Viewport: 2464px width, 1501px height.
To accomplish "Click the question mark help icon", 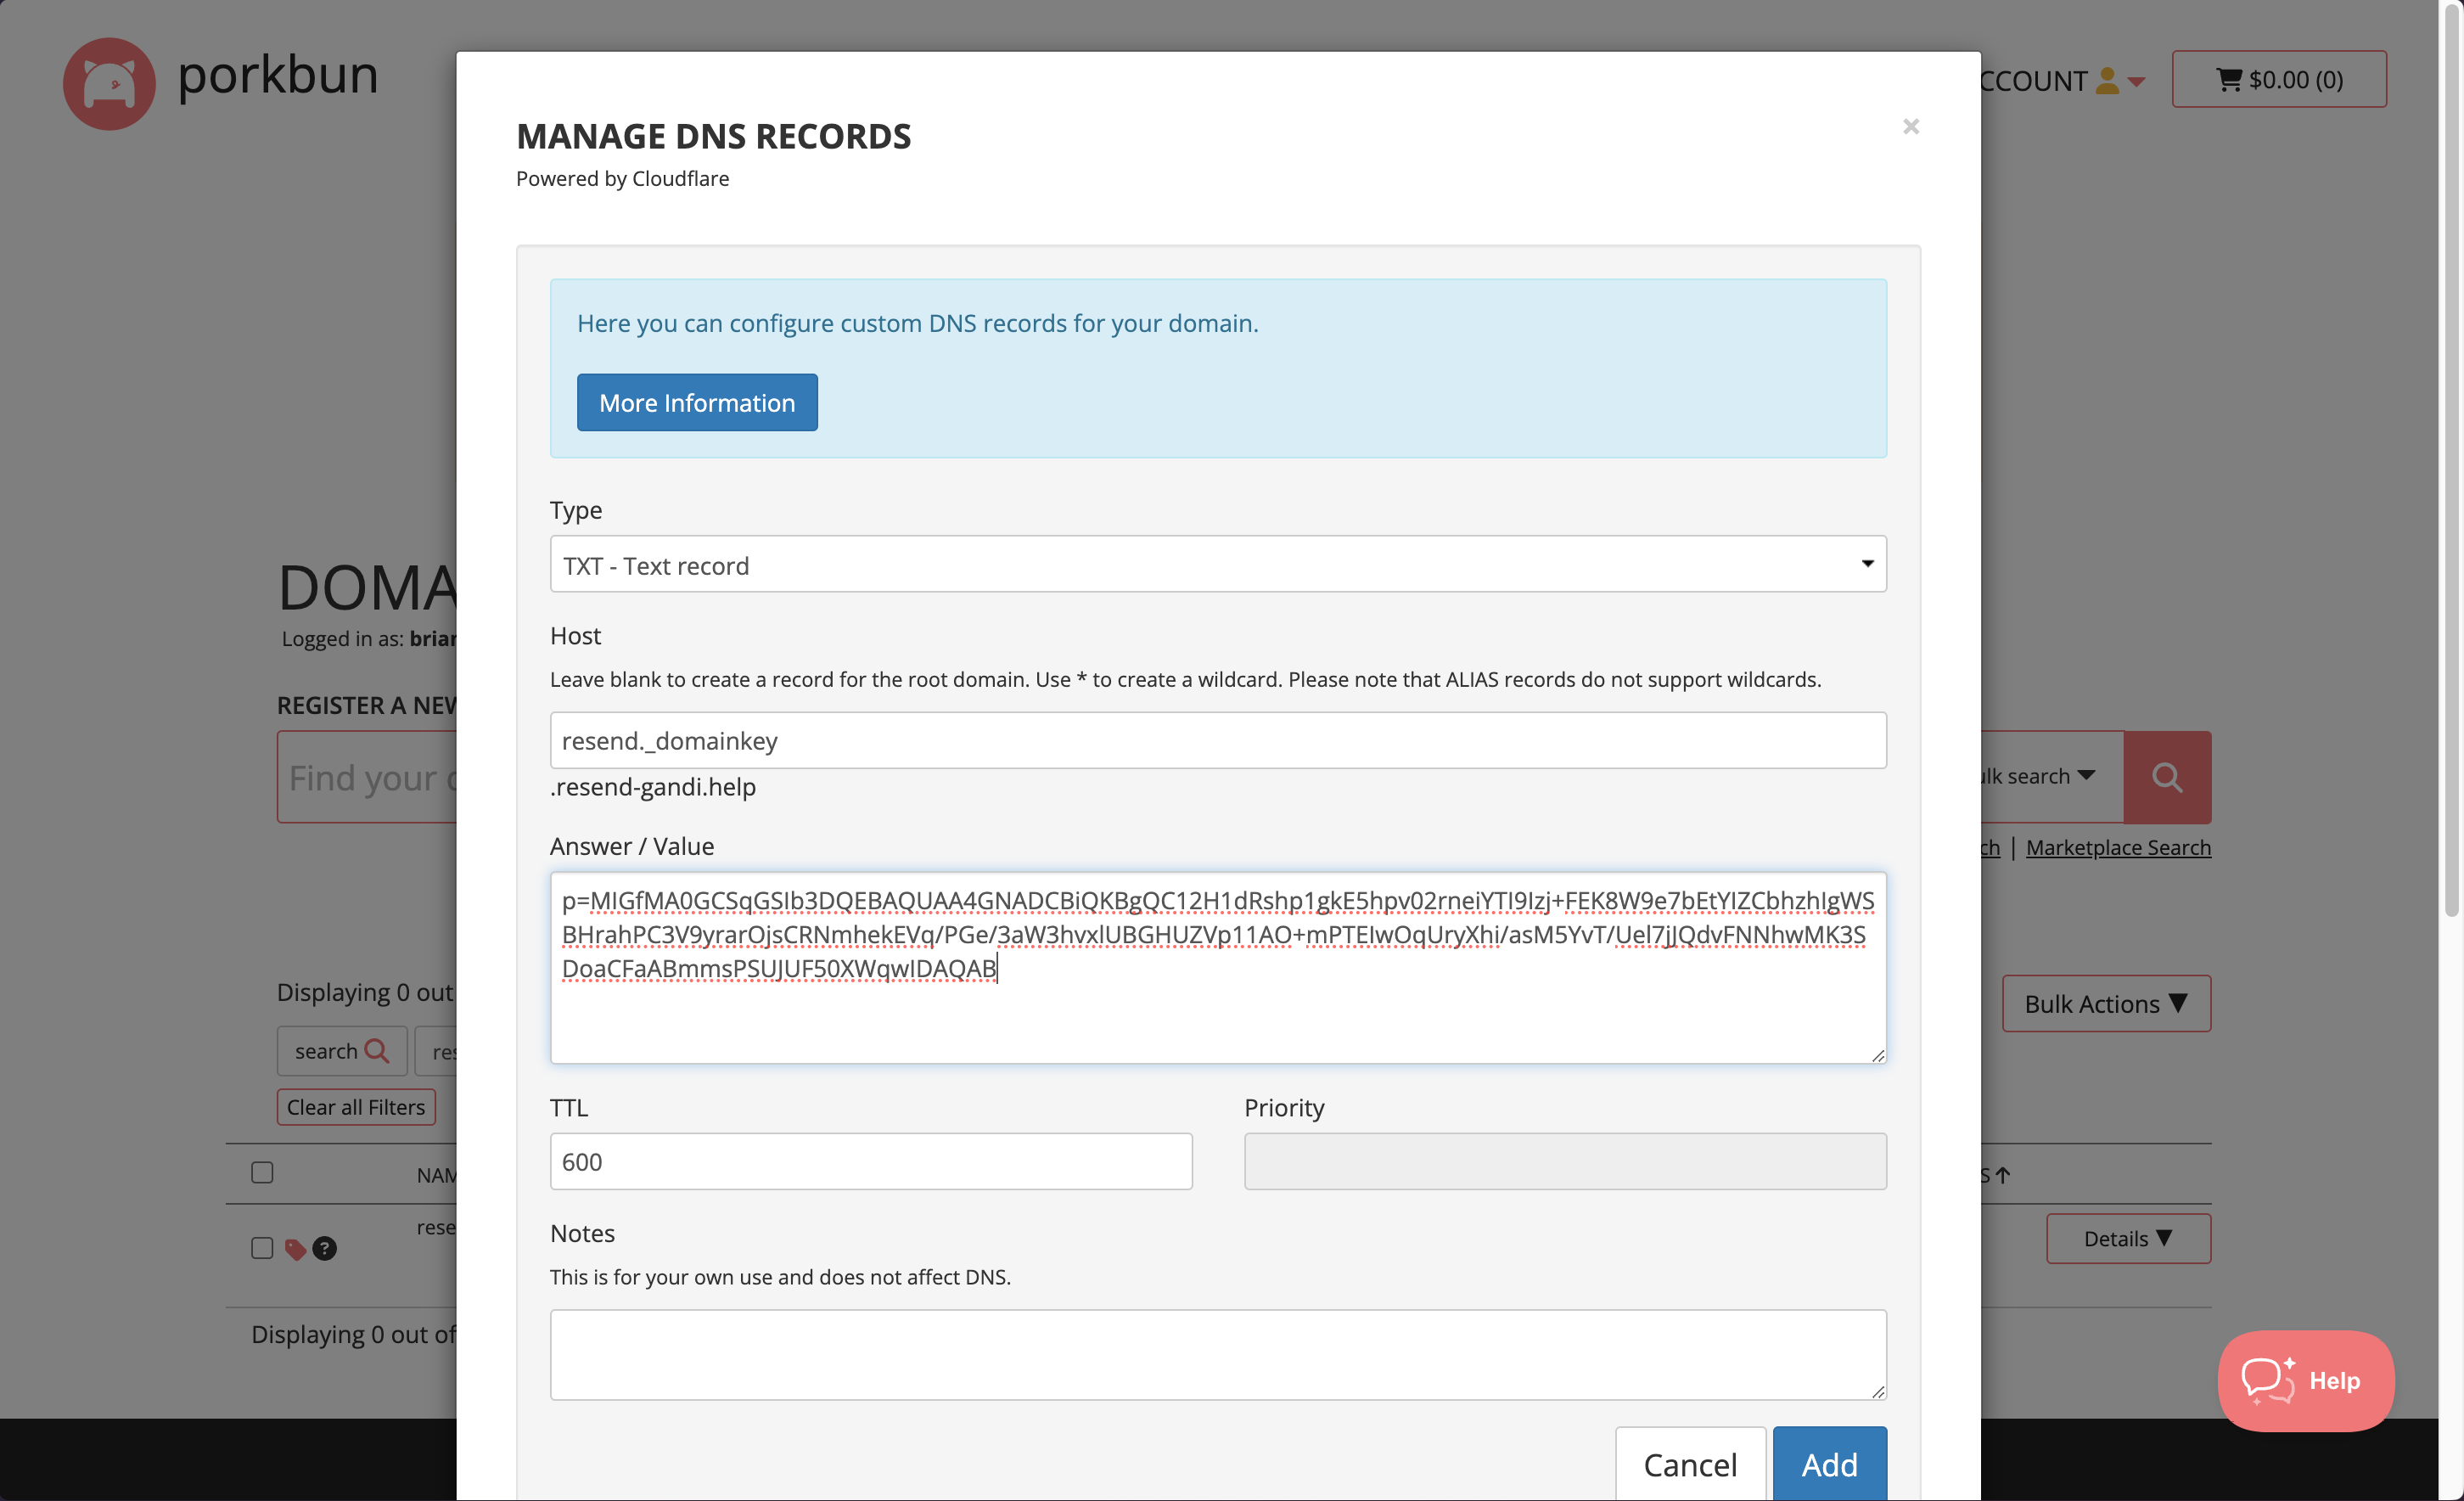I will [324, 1248].
